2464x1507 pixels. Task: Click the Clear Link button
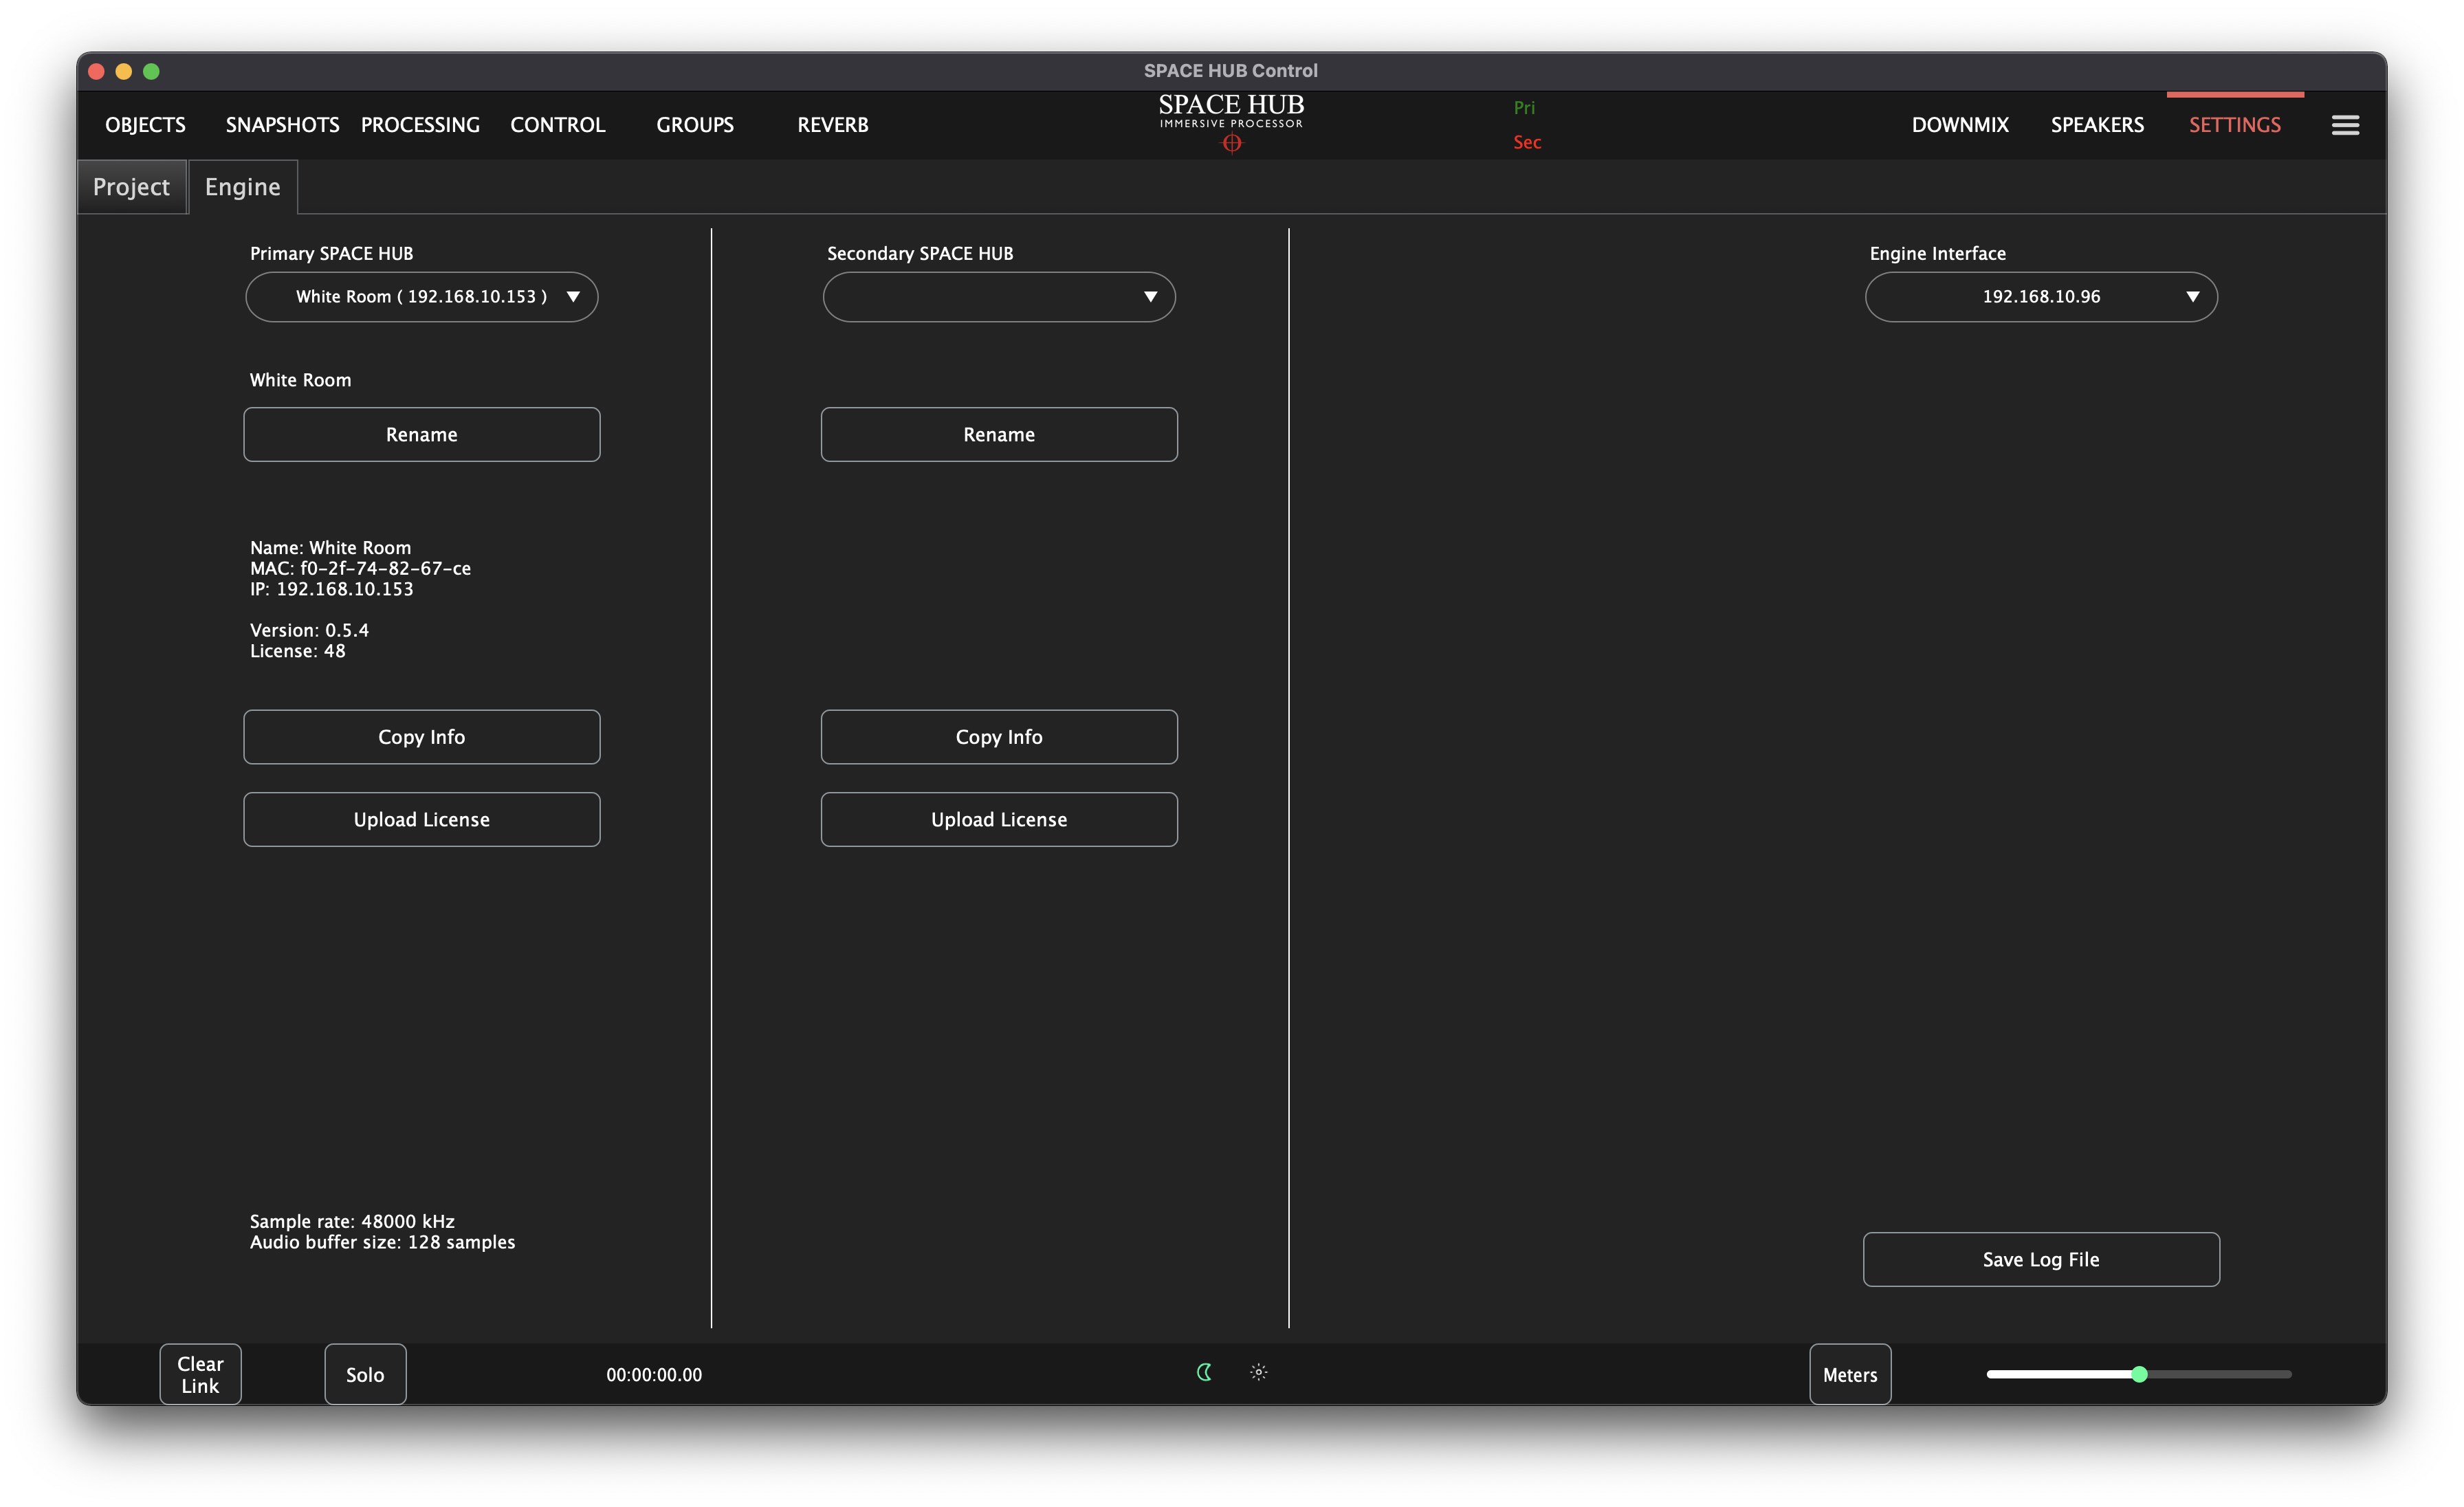(200, 1374)
